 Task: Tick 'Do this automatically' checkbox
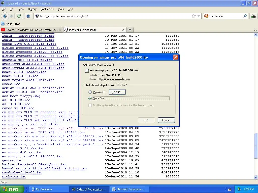click(x=90, y=105)
